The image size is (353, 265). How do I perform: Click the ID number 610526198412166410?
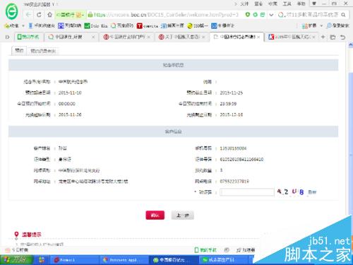click(241, 160)
